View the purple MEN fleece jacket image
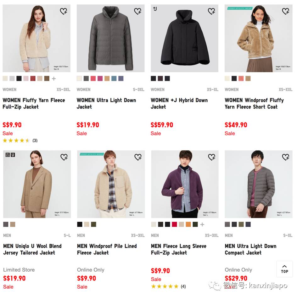The width and height of the screenshot is (297, 299). 185,184
